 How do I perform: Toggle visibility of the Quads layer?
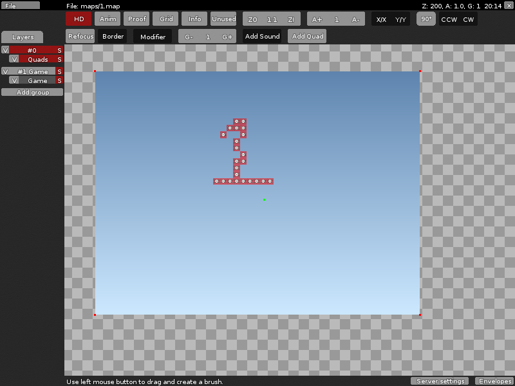click(14, 59)
